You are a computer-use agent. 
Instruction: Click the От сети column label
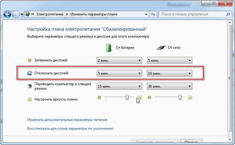point(174,48)
